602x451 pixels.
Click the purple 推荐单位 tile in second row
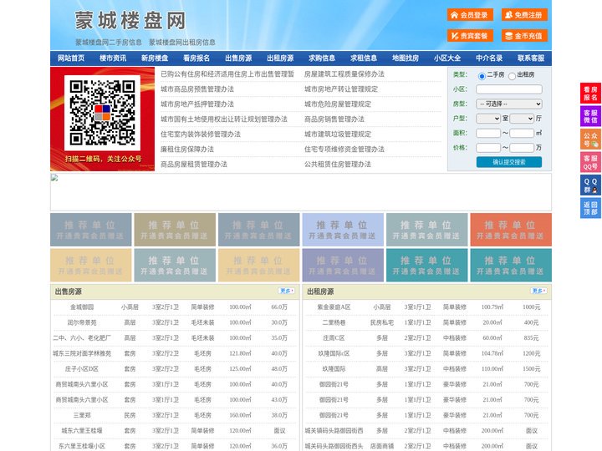coord(343,265)
